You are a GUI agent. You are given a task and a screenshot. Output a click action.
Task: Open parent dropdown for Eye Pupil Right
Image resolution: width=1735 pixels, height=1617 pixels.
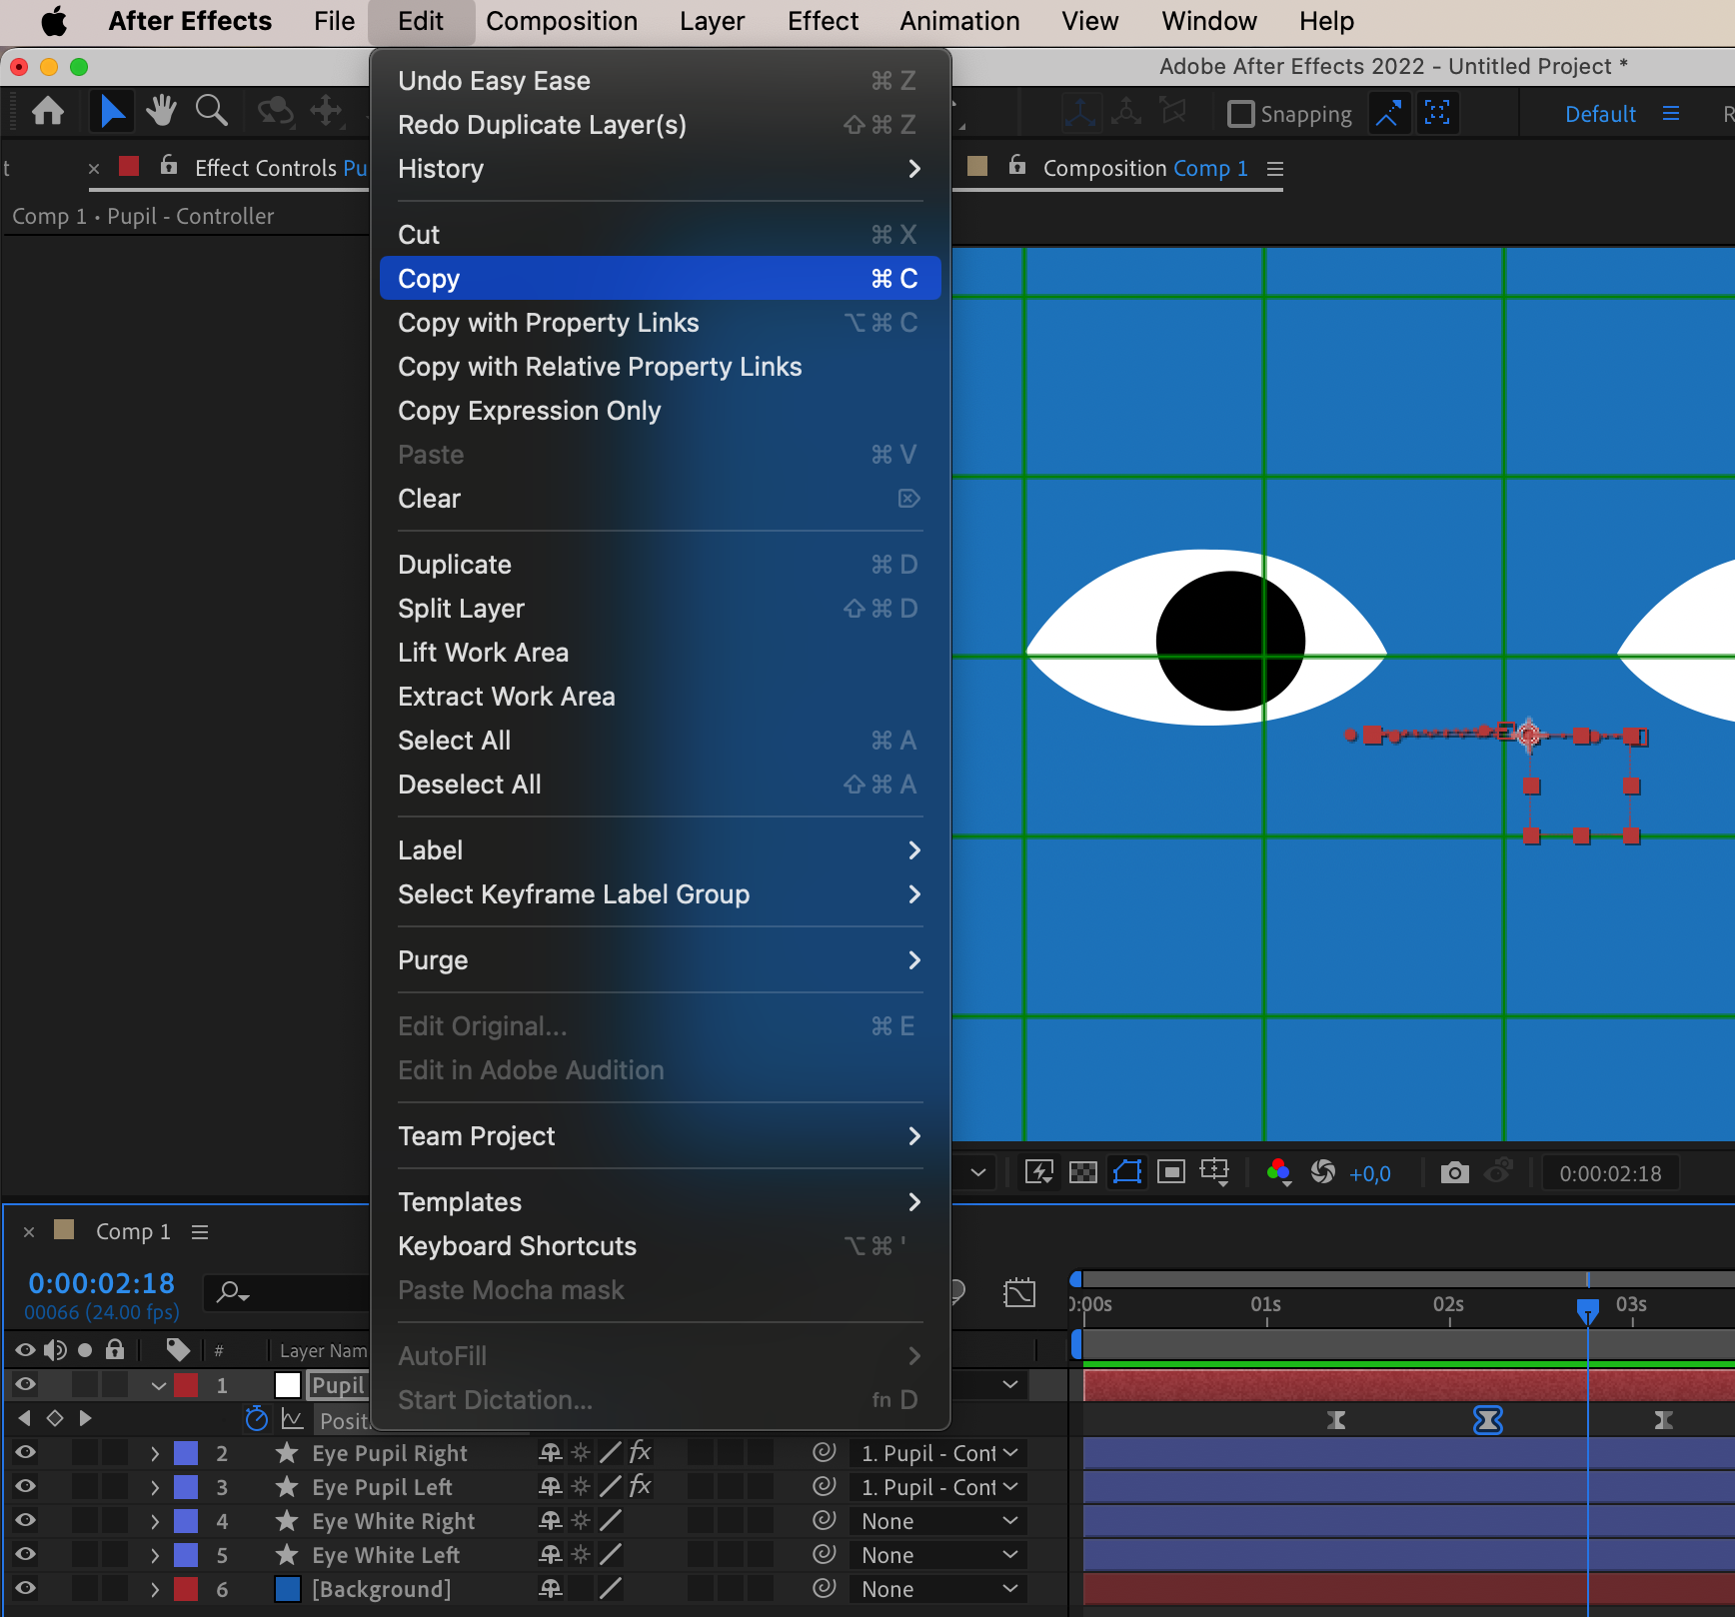937,1453
